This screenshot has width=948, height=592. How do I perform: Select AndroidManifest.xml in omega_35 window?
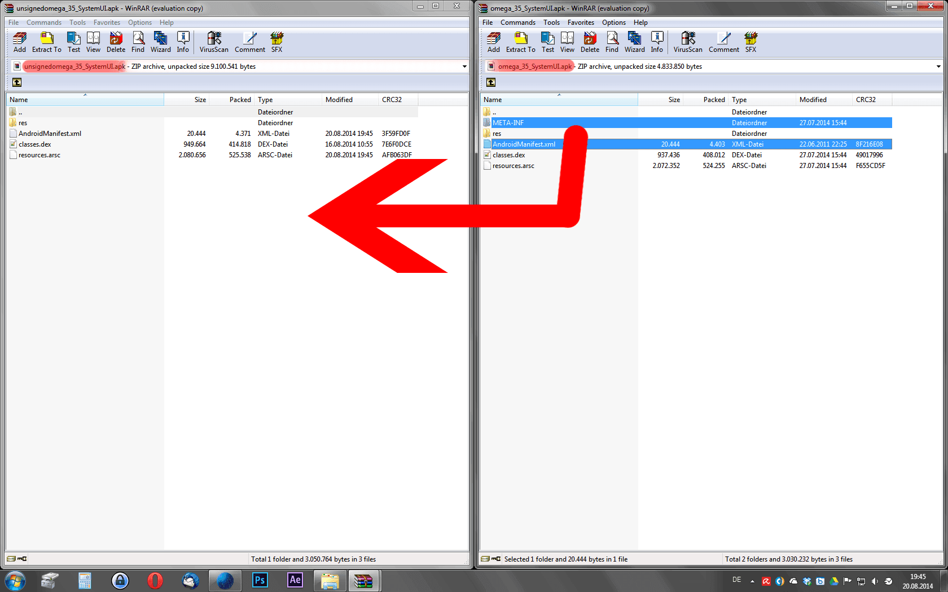686,144
